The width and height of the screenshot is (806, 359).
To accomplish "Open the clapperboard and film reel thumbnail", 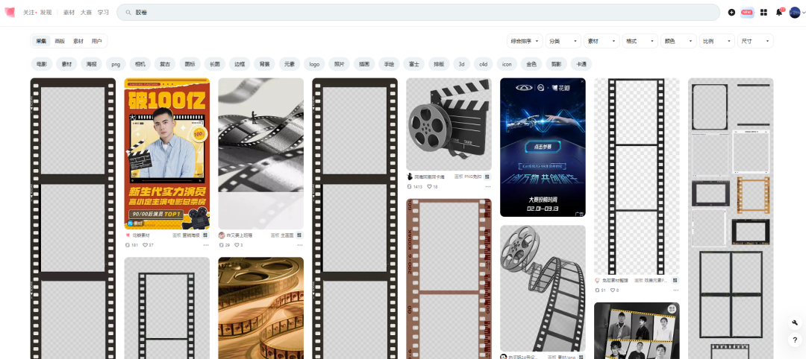I will (449, 124).
